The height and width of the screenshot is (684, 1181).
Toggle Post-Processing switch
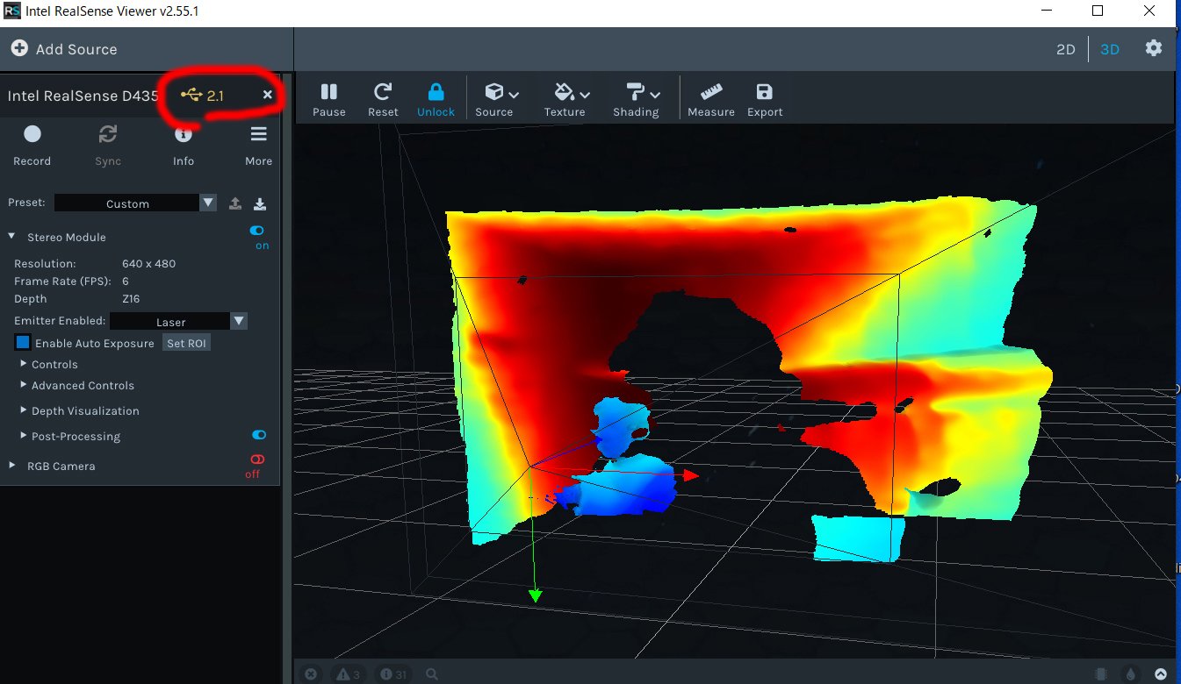(259, 435)
